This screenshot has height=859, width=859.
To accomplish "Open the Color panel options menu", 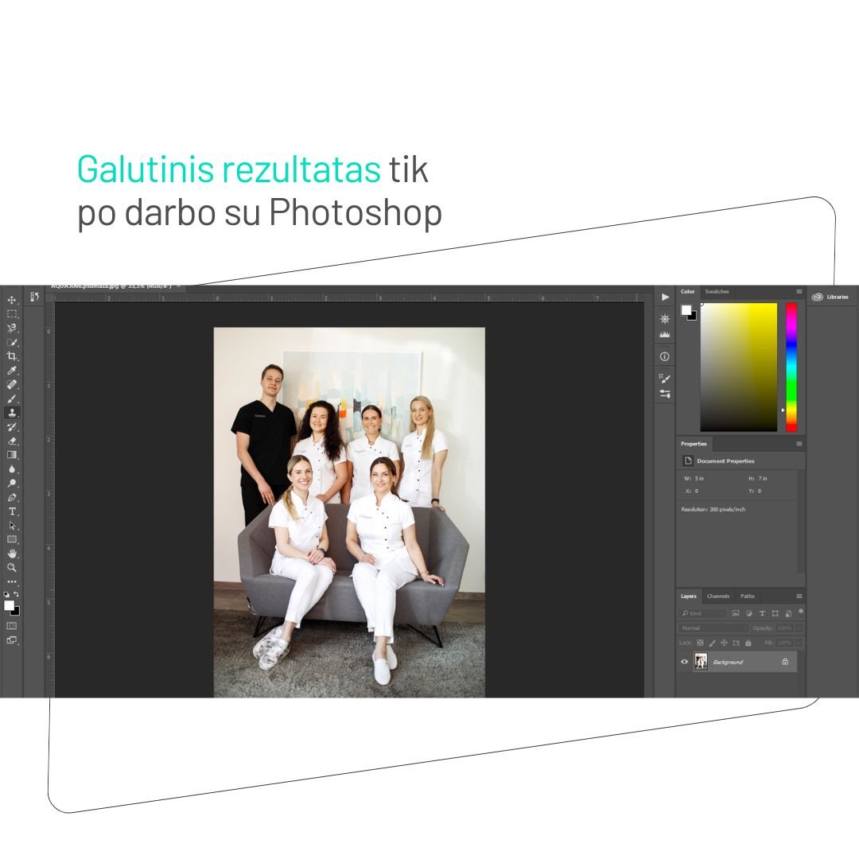I will (799, 292).
